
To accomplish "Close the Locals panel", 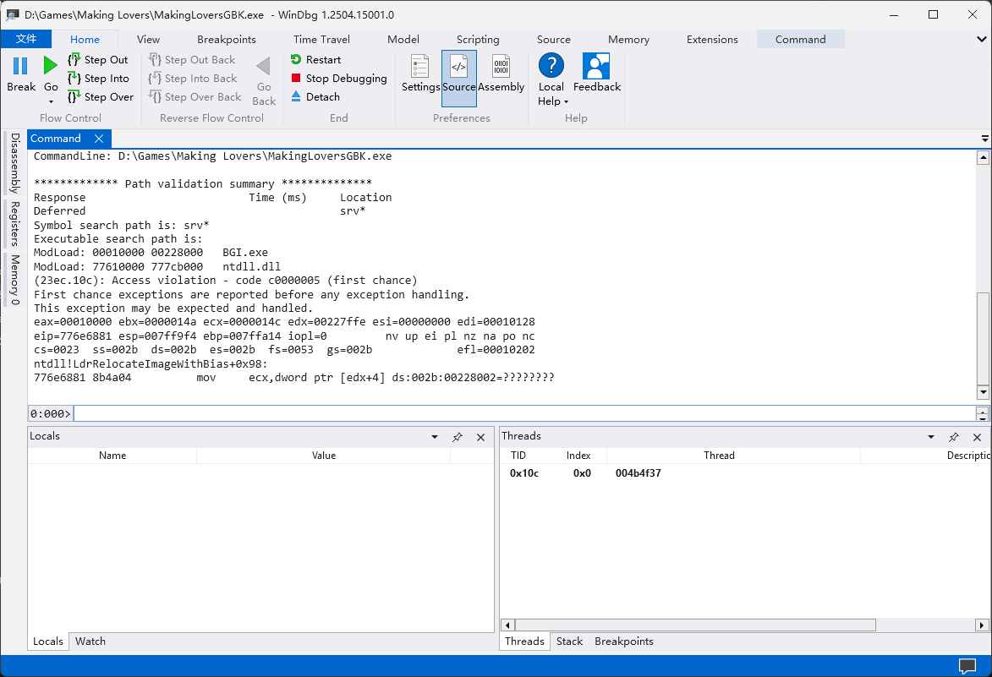I will coord(481,437).
